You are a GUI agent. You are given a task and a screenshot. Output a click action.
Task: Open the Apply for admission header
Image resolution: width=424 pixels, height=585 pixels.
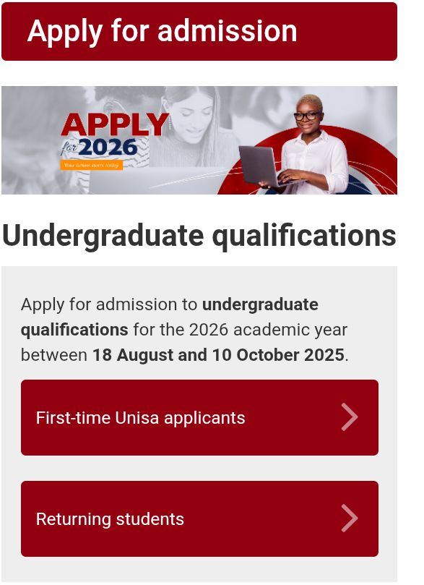coord(199,31)
